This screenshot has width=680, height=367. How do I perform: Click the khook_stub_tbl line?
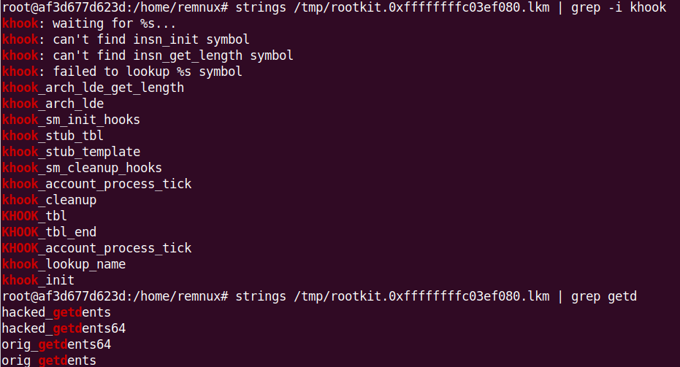(x=53, y=136)
